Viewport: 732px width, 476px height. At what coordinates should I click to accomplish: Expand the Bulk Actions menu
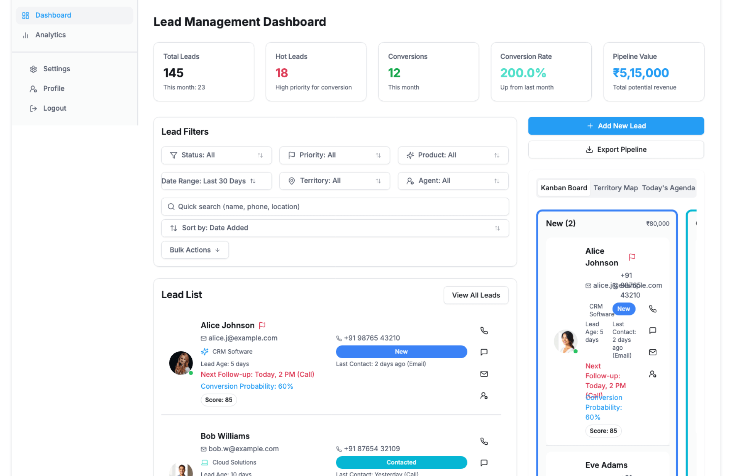pos(195,250)
